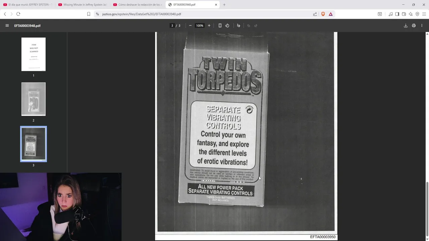Click the undo arrow in PDF toolbar
Image resolution: width=429 pixels, height=241 pixels.
[249, 25]
